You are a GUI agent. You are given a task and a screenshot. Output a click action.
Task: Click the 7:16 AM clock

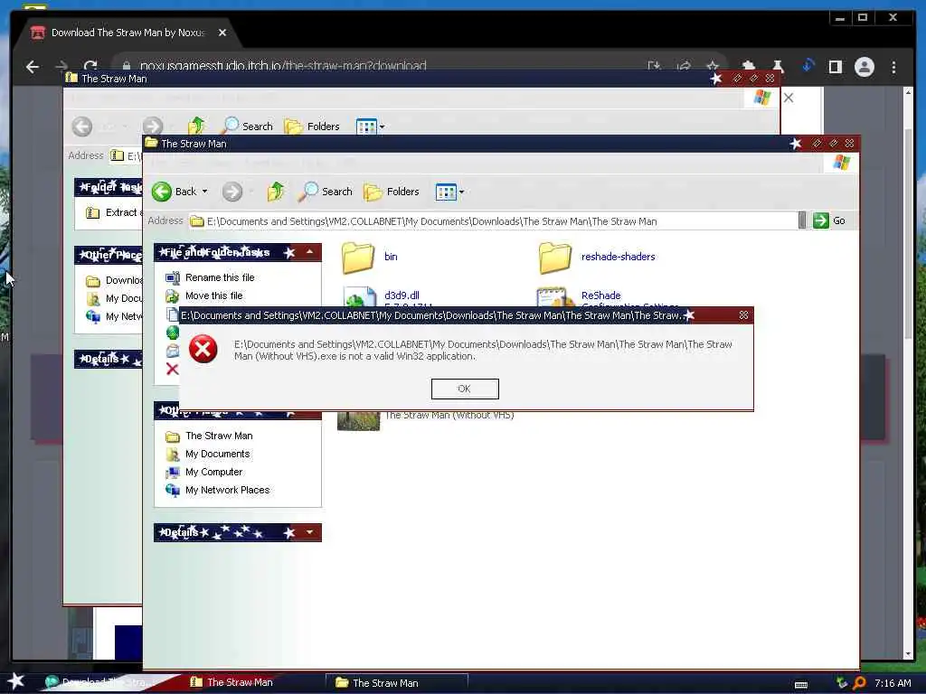(893, 683)
